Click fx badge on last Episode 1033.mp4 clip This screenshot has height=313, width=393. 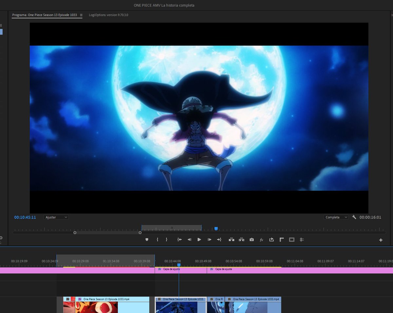(229, 299)
